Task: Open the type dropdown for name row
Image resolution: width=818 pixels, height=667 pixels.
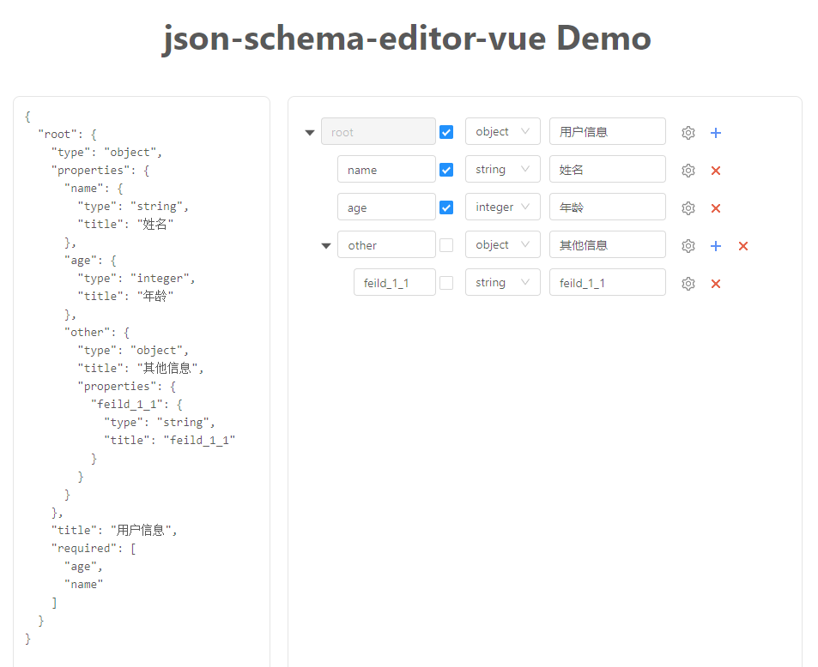Action: coord(502,170)
